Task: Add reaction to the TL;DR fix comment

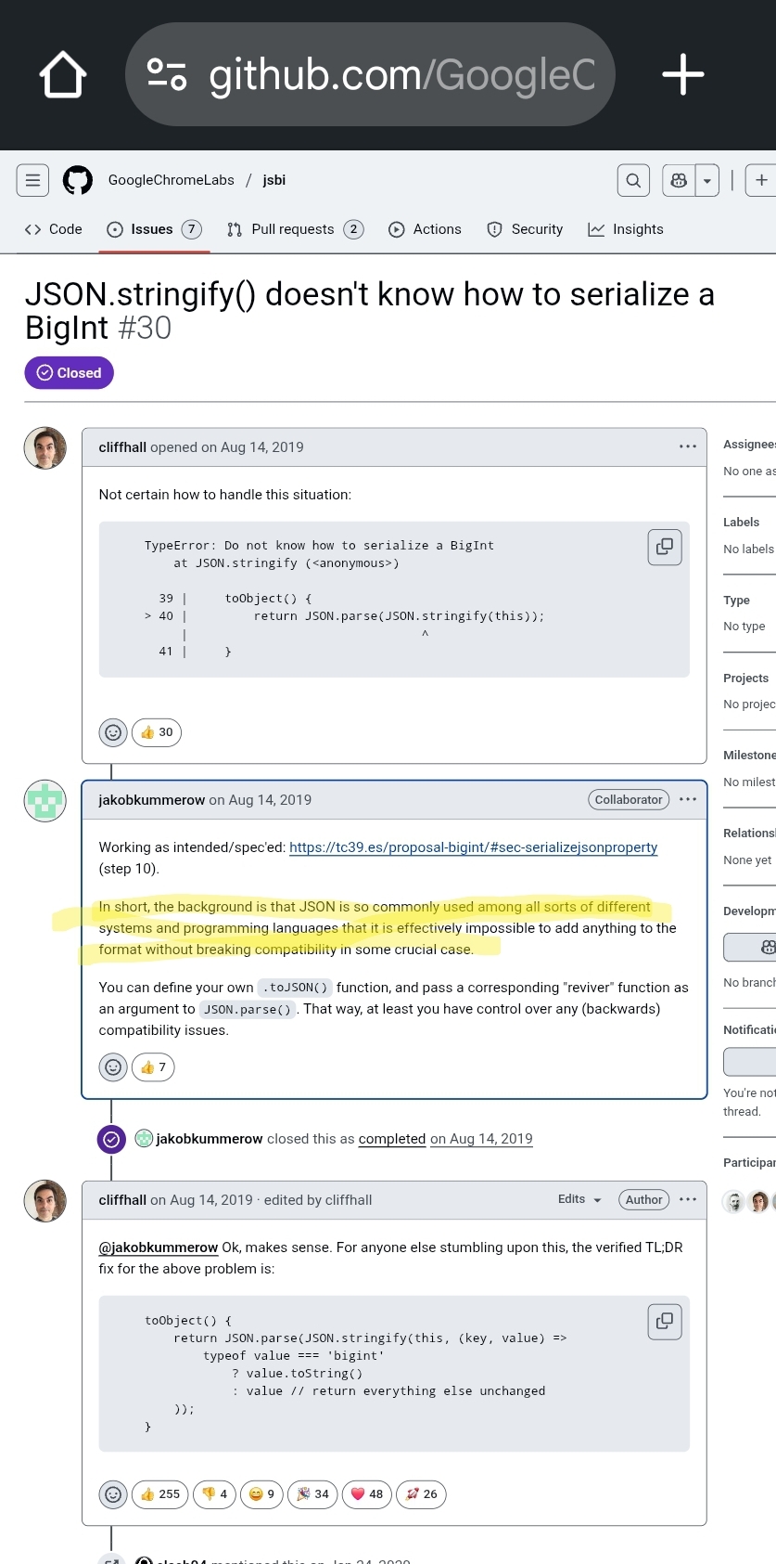Action: (113, 1494)
